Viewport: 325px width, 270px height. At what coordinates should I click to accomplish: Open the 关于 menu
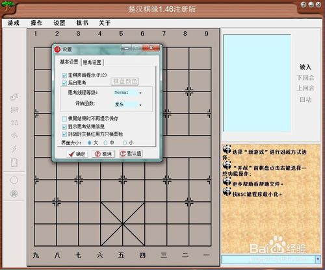[105, 23]
